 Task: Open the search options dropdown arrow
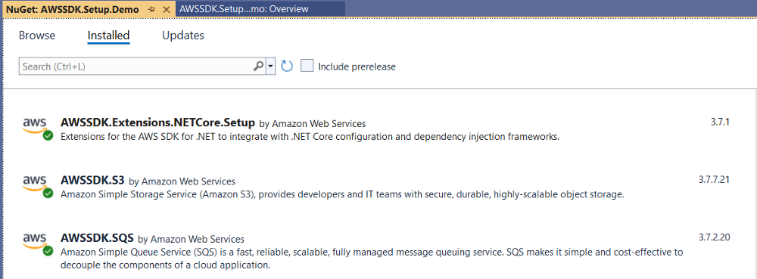click(271, 66)
